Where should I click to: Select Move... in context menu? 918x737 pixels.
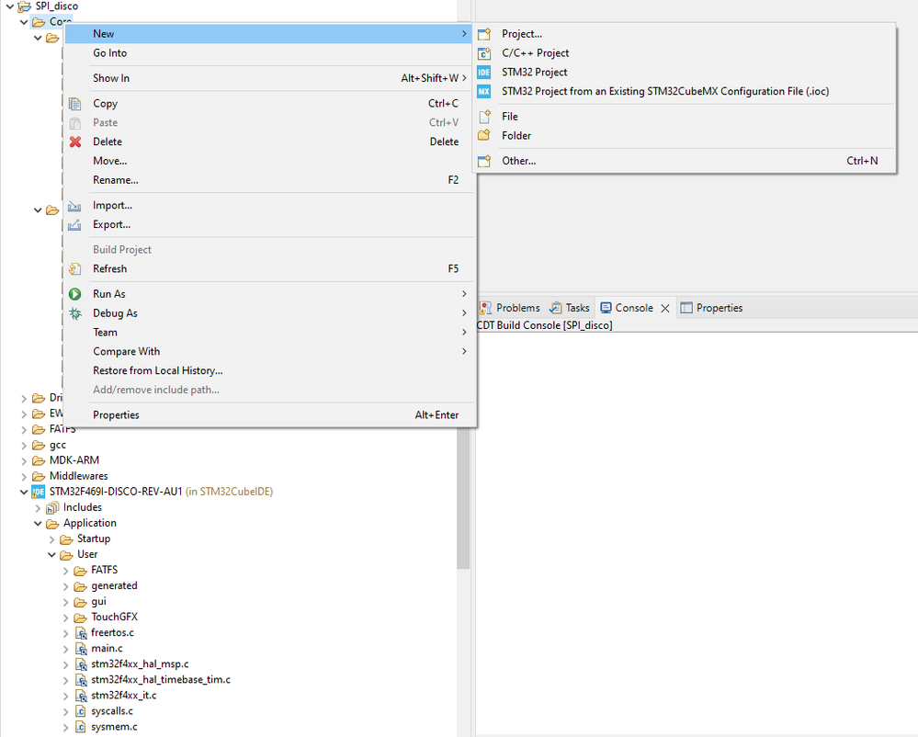(x=270, y=161)
